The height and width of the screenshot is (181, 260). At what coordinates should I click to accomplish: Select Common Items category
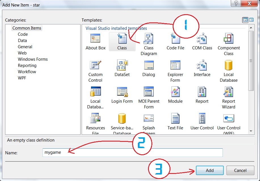point(27,28)
